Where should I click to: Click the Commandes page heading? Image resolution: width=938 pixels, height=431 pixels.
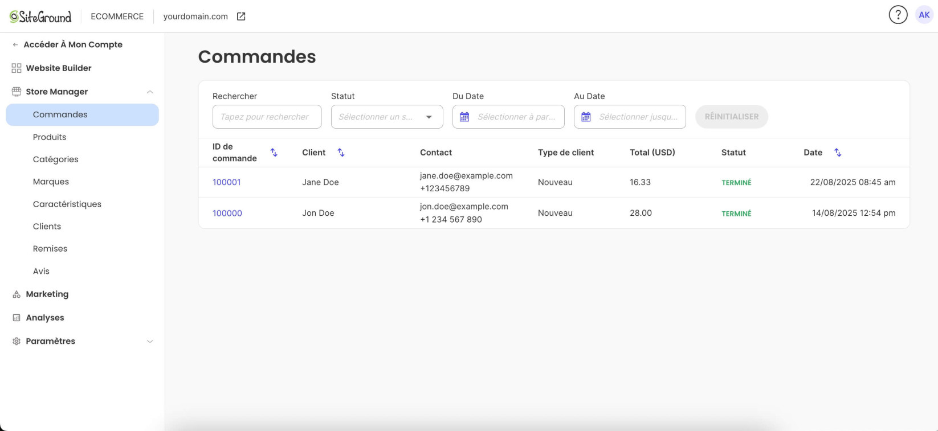click(x=257, y=56)
